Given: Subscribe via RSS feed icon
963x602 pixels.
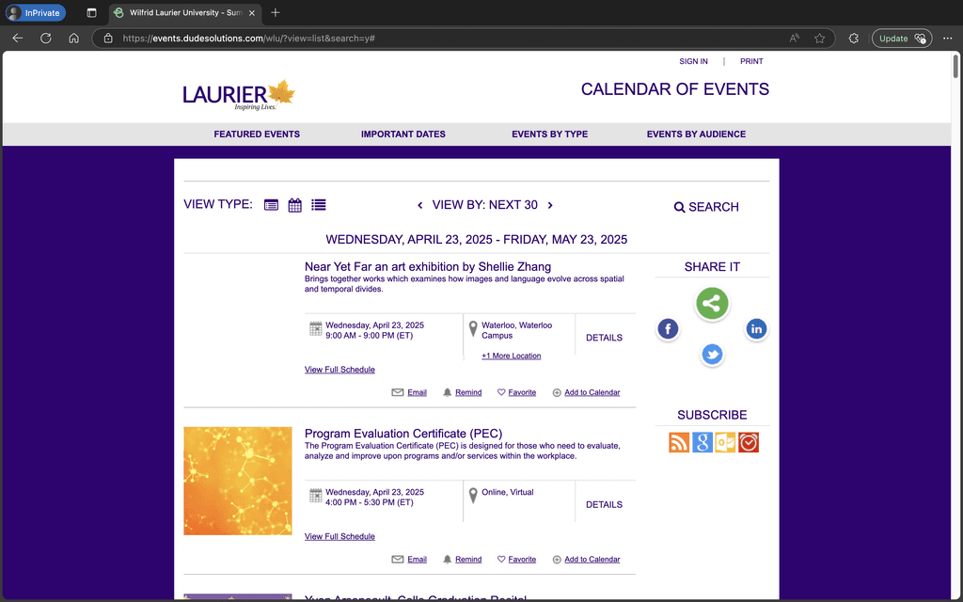Looking at the screenshot, I should click(679, 442).
